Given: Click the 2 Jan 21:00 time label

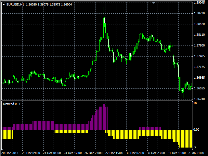Looking at the screenshot, I should pos(196,153).
